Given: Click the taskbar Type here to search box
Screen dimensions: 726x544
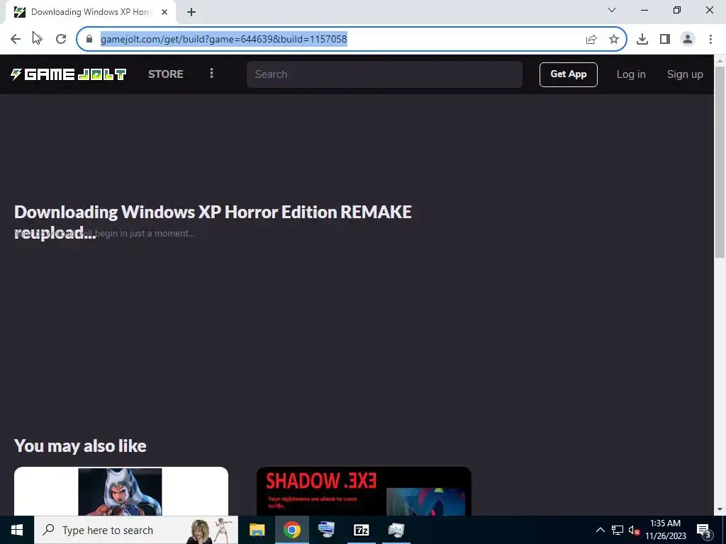Looking at the screenshot, I should (136, 530).
